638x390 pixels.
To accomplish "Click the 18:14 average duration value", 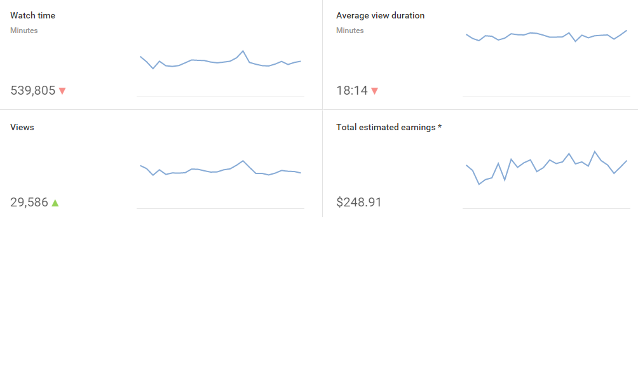I will coord(352,90).
